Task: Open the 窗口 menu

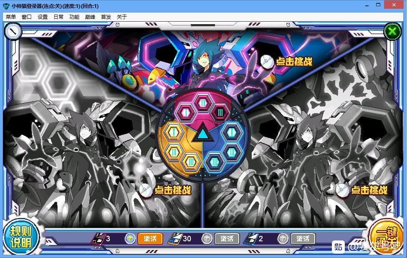Action: click(x=26, y=17)
